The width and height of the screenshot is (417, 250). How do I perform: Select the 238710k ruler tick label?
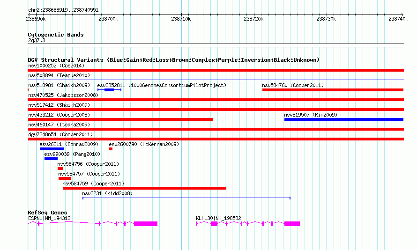pos(181,19)
